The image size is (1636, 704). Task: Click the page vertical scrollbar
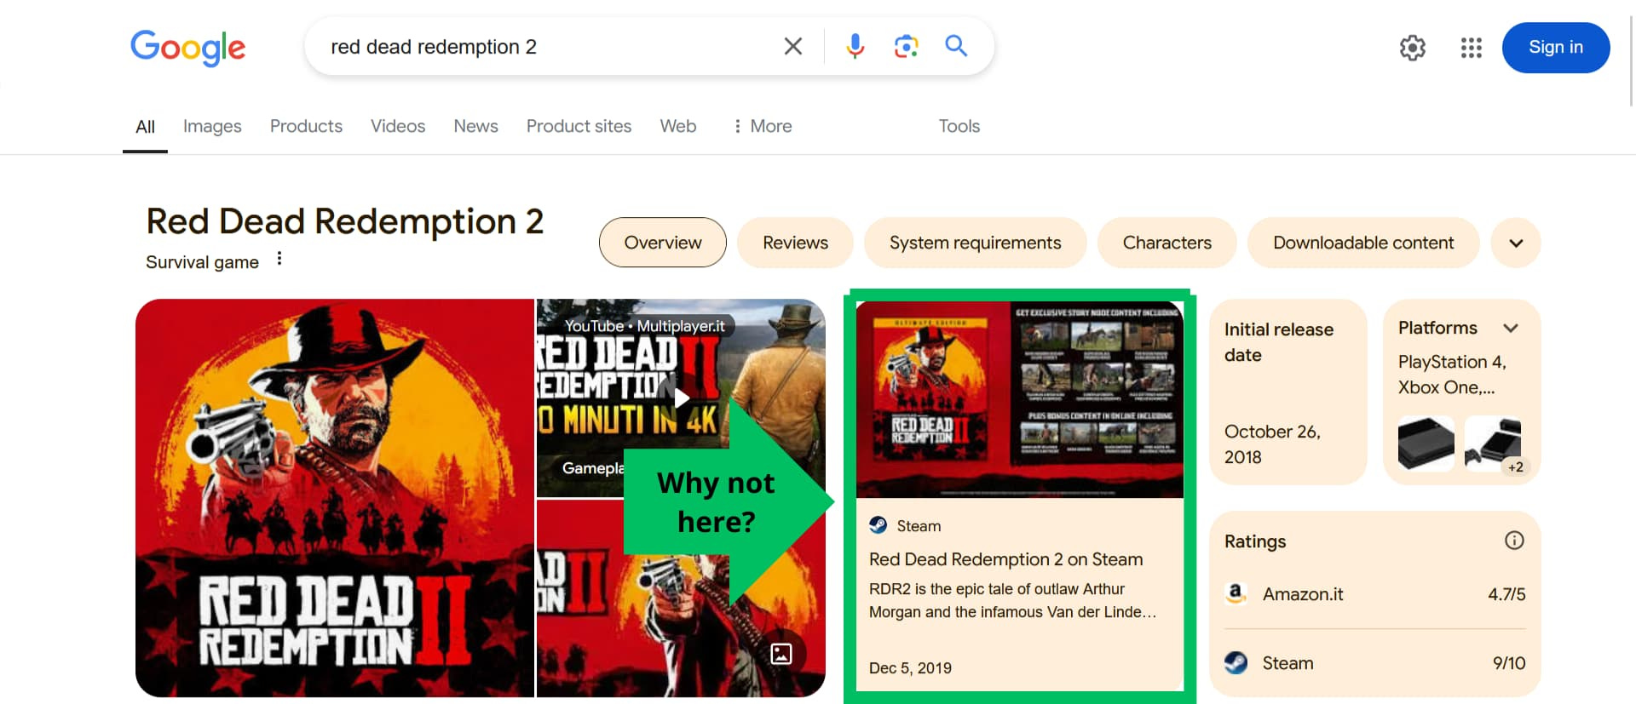(1631, 60)
